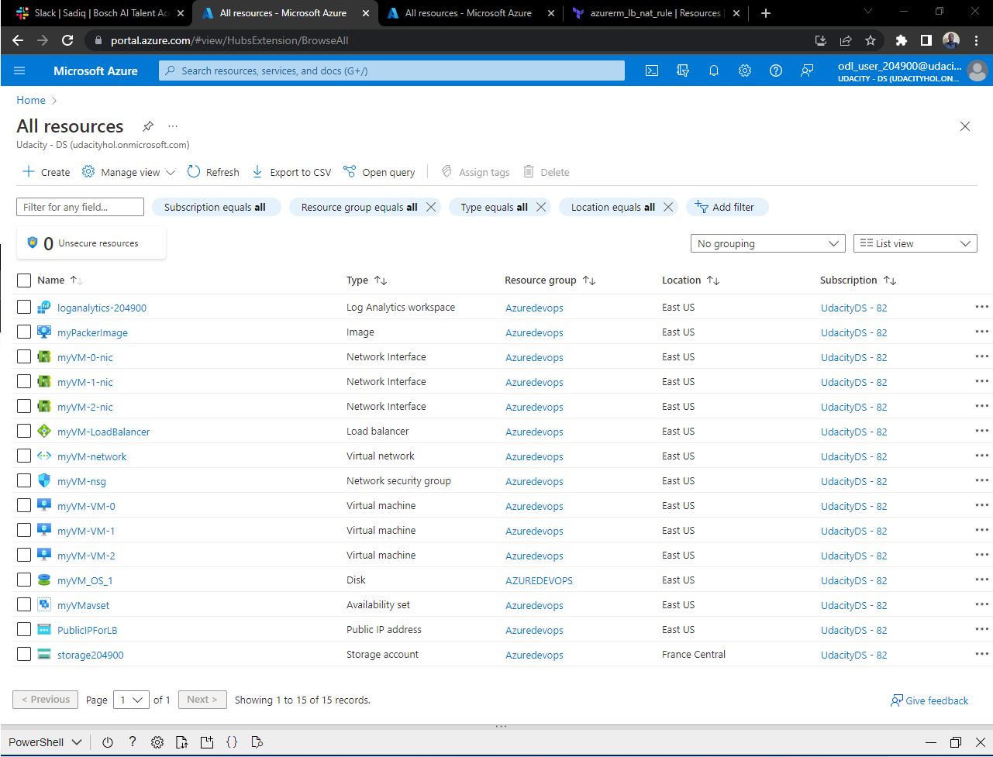This screenshot has width=993, height=757.
Task: Select the page number dropdown
Action: pos(131,700)
